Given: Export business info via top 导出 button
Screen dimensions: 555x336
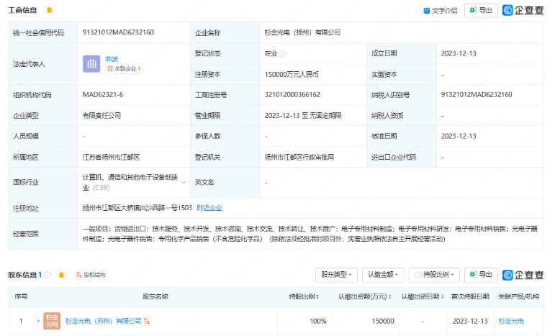Looking at the screenshot, I should (481, 10).
